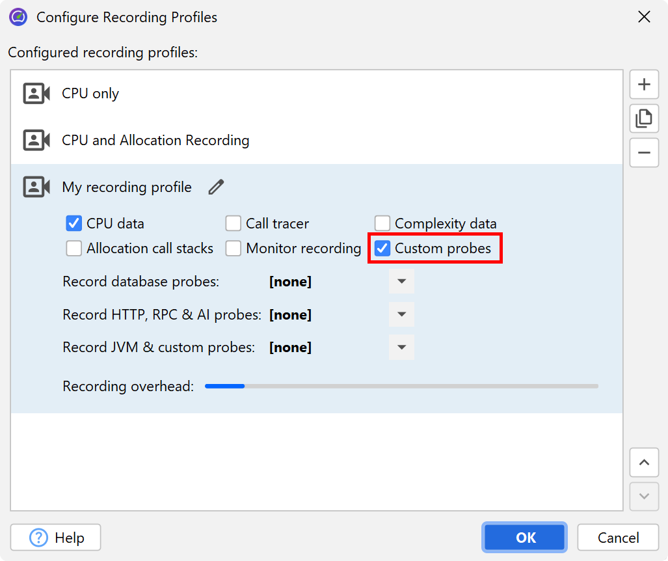Click the Recording overhead progress bar
668x561 pixels.
[x=401, y=387]
